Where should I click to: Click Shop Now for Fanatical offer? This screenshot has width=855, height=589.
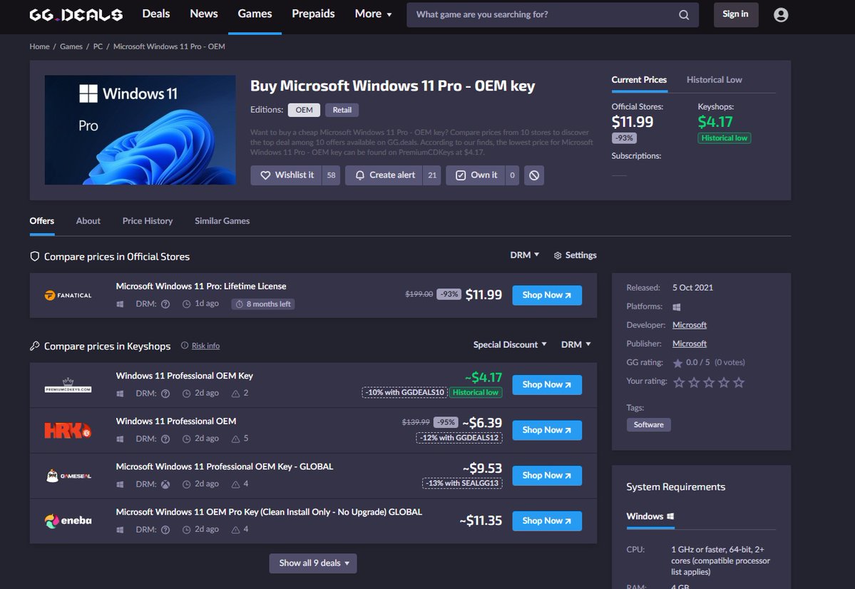pyautogui.click(x=547, y=295)
